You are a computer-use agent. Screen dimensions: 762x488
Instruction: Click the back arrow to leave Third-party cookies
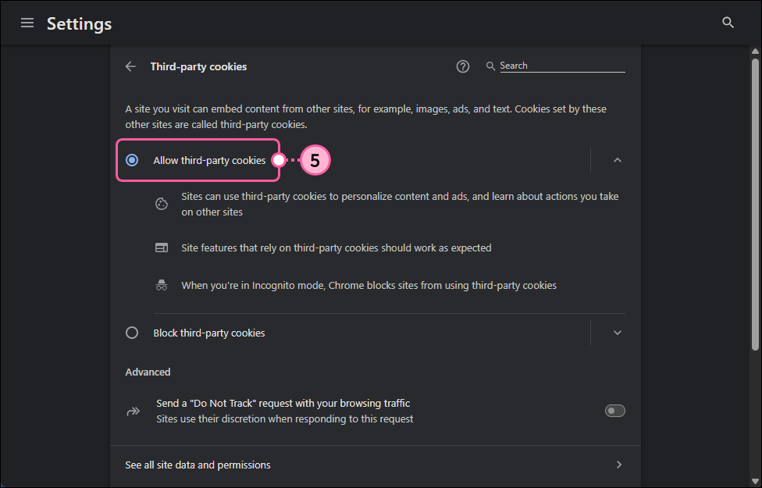pos(130,66)
